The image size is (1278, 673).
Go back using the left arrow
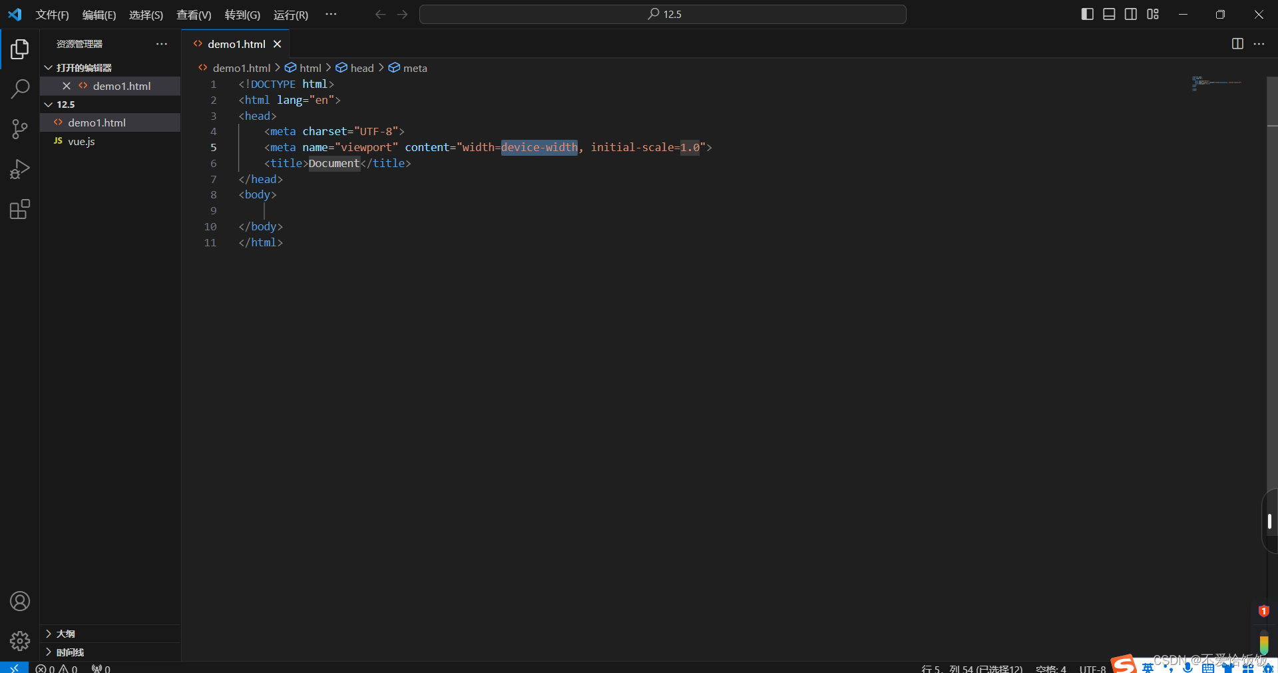(x=380, y=14)
